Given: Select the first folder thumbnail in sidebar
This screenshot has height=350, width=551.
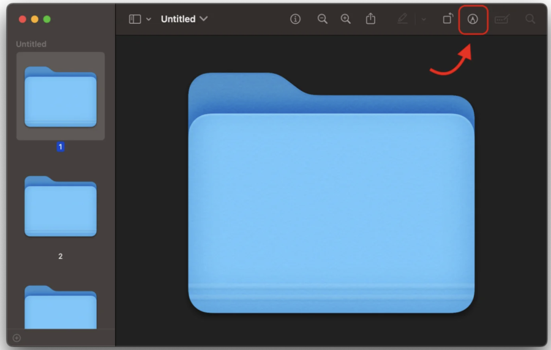Looking at the screenshot, I should tap(61, 96).
